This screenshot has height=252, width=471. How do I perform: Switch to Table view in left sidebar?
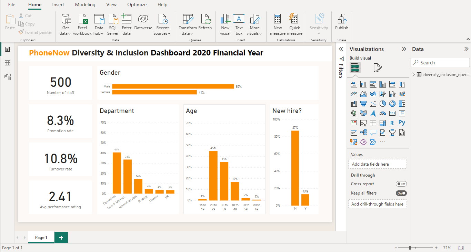pyautogui.click(x=7, y=63)
